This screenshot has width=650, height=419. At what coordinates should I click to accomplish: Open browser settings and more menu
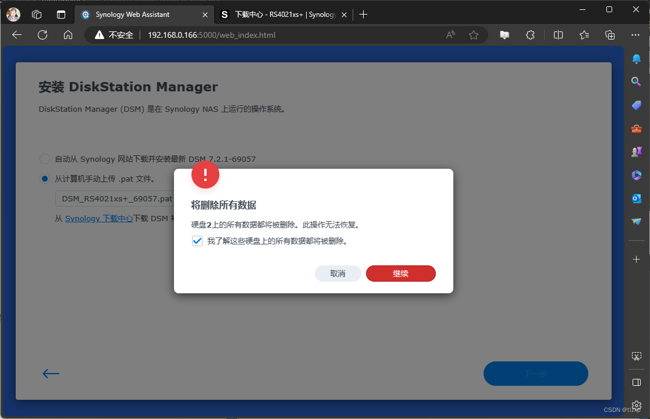[635, 35]
